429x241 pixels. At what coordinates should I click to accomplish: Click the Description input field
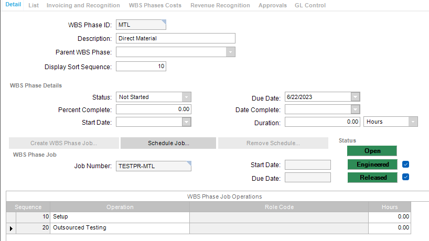176,38
